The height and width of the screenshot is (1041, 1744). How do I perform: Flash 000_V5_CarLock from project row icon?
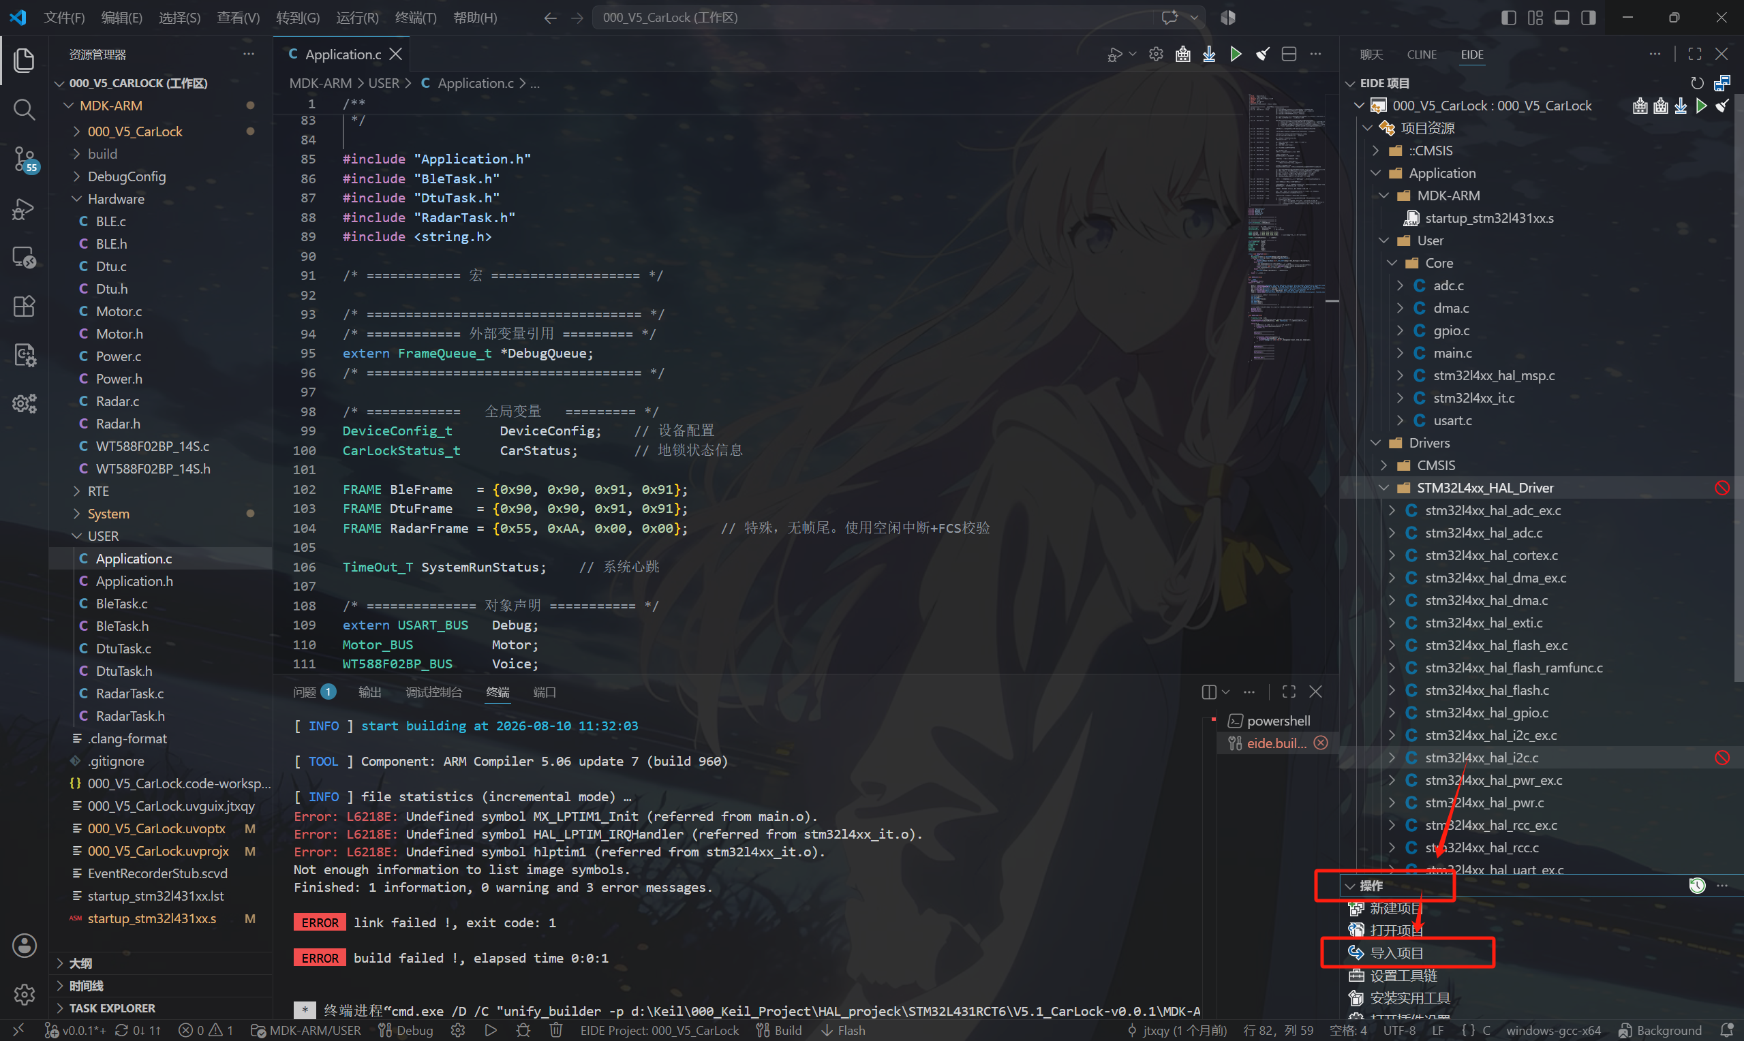1681,106
